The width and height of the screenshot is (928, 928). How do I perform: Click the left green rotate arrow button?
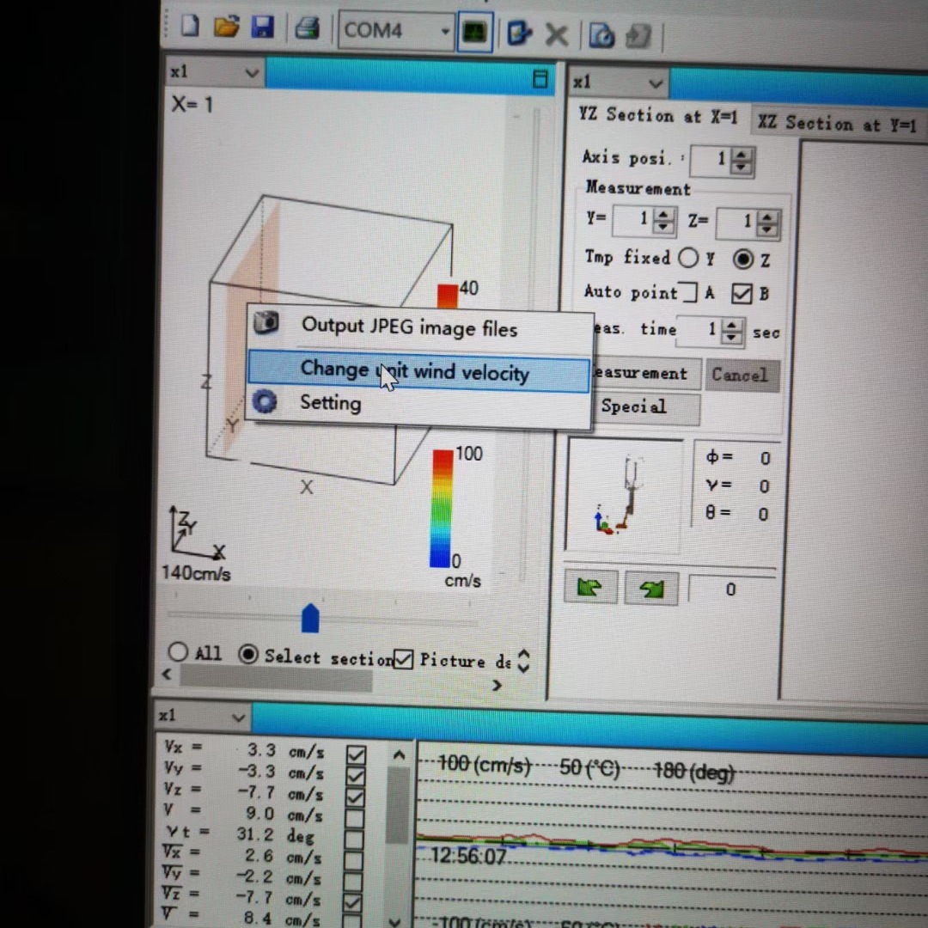click(x=590, y=587)
